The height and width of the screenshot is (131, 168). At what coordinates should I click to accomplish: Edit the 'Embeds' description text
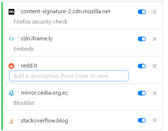24,49
